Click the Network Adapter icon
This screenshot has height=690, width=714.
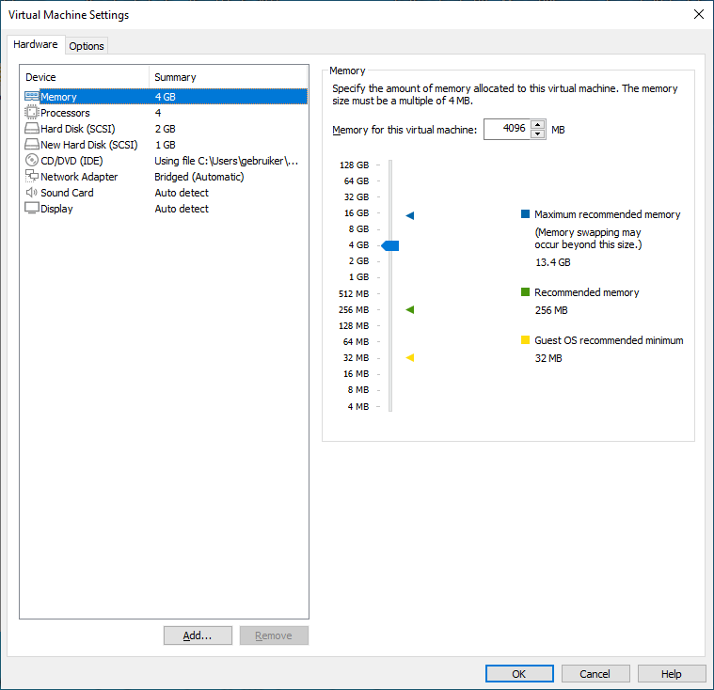(31, 177)
